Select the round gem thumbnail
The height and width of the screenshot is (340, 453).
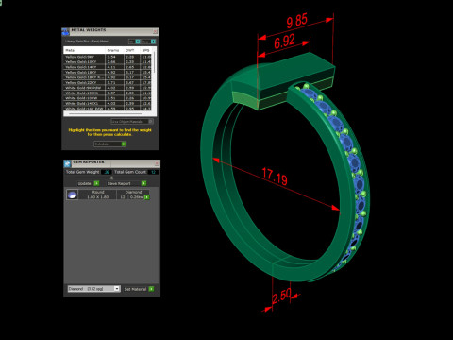click(x=72, y=195)
